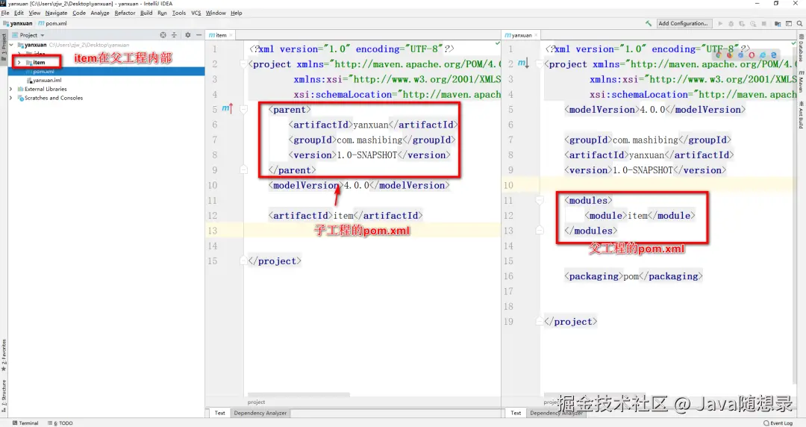806x427 pixels.
Task: Open in Opera browser icon
Action: click(752, 55)
